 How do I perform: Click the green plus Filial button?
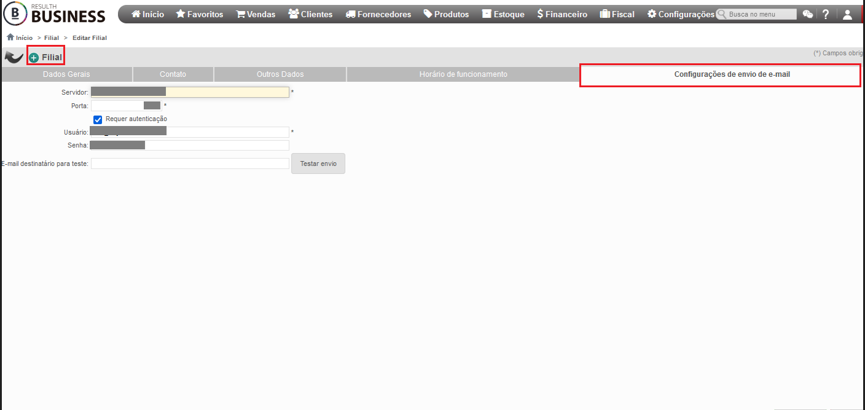click(45, 57)
